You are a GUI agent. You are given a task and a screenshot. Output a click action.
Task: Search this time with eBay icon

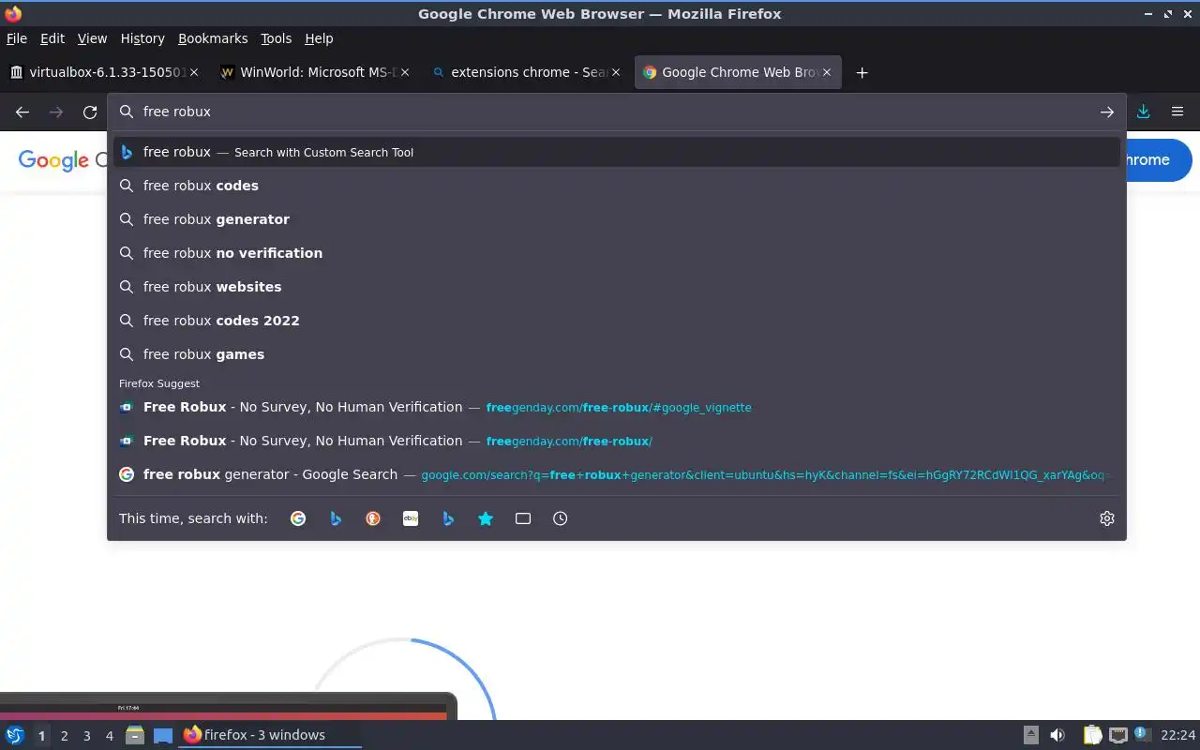coord(411,518)
